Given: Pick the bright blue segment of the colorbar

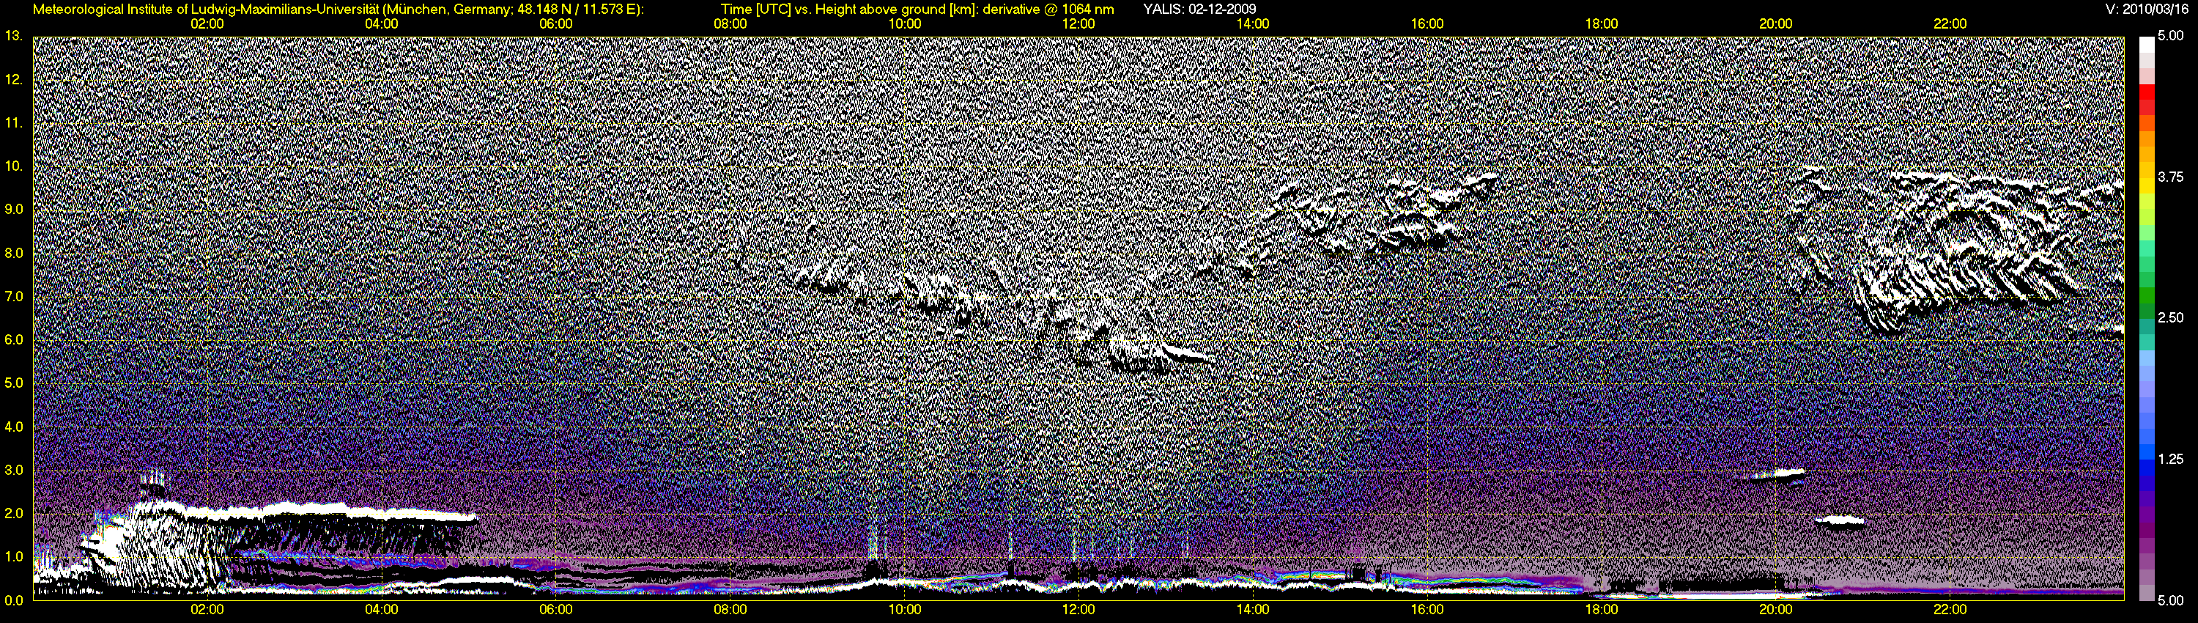Looking at the screenshot, I should (x=2146, y=451).
